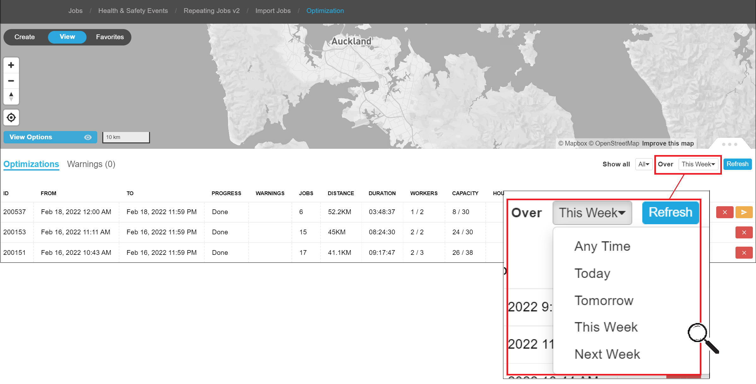Sort by the CAPACITY column header
The height and width of the screenshot is (384, 756).
coord(465,193)
